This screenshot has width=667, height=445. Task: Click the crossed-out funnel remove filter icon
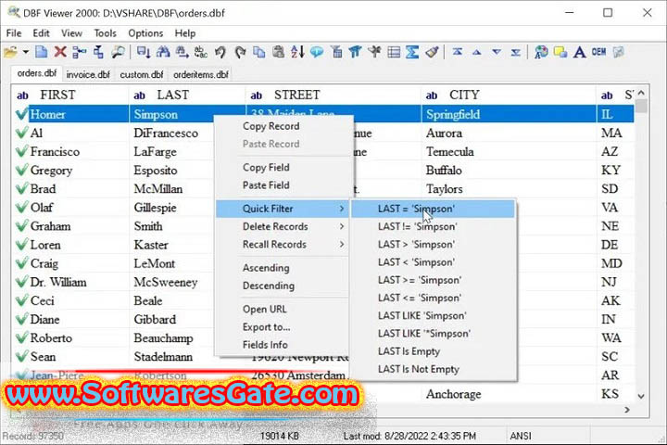pos(374,52)
